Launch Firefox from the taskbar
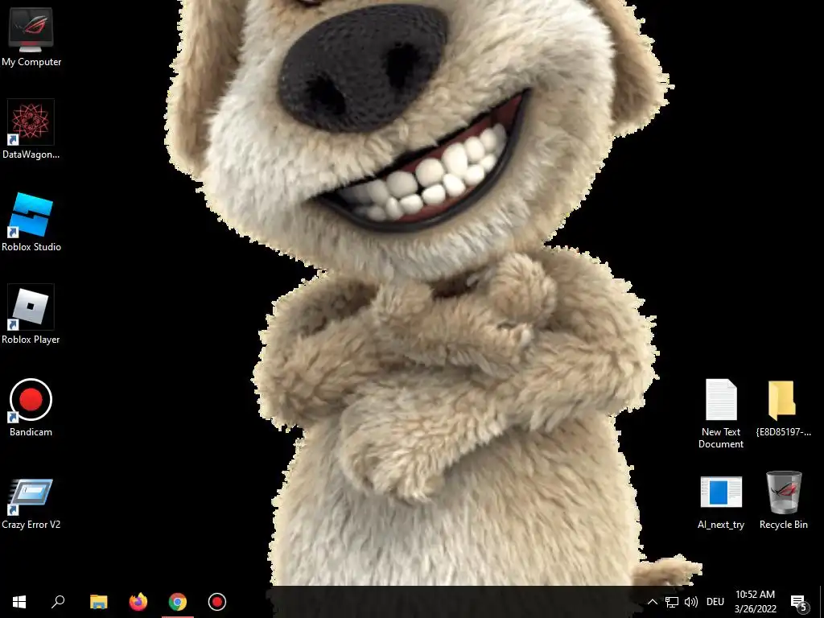The image size is (824, 618). (x=138, y=602)
